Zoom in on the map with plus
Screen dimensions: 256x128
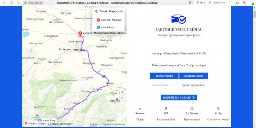(x=122, y=92)
